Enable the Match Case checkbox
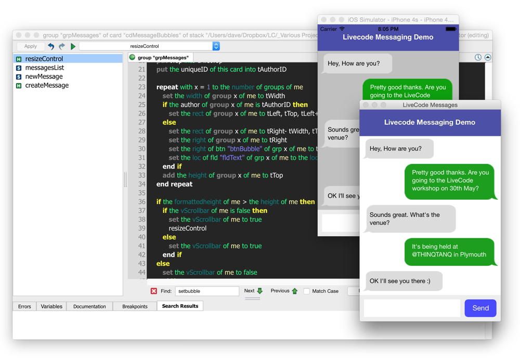The height and width of the screenshot is (360, 520). tap(307, 291)
